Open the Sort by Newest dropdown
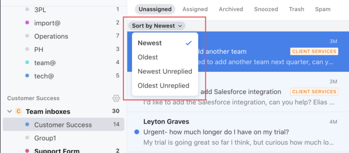This screenshot has height=153, width=349. click(157, 26)
